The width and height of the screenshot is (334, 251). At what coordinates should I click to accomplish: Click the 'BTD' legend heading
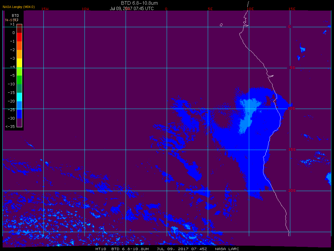15,16
